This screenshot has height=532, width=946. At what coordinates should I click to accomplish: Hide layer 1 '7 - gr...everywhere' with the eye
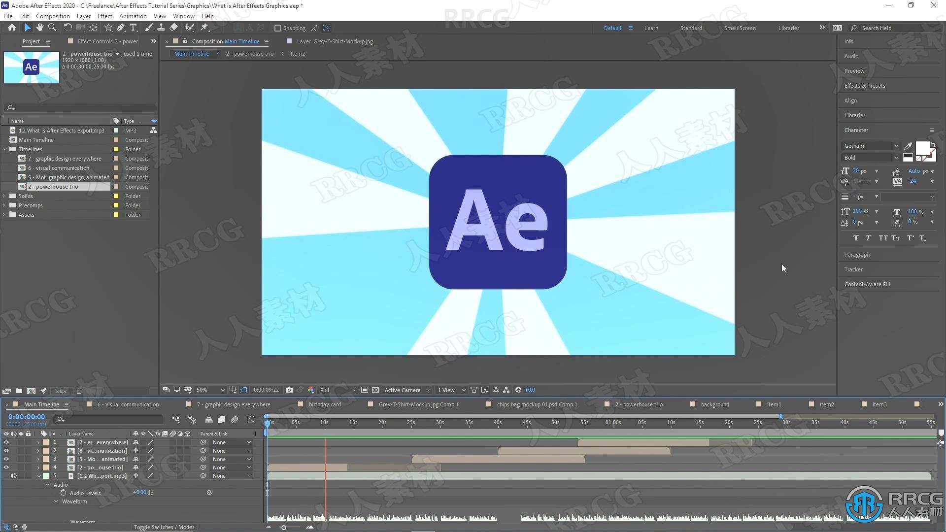6,442
